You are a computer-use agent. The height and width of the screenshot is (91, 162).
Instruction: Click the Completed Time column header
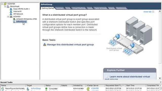point(153,85)
